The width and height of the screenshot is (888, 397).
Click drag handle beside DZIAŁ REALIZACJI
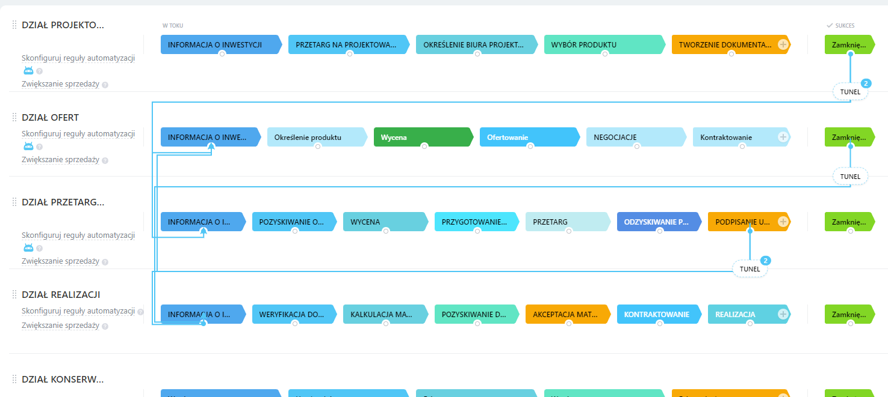pyautogui.click(x=14, y=294)
